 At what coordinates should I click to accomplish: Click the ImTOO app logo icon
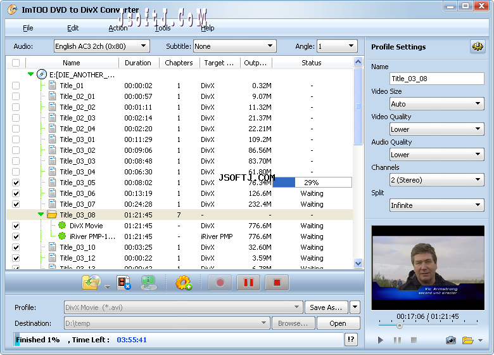[13, 10]
